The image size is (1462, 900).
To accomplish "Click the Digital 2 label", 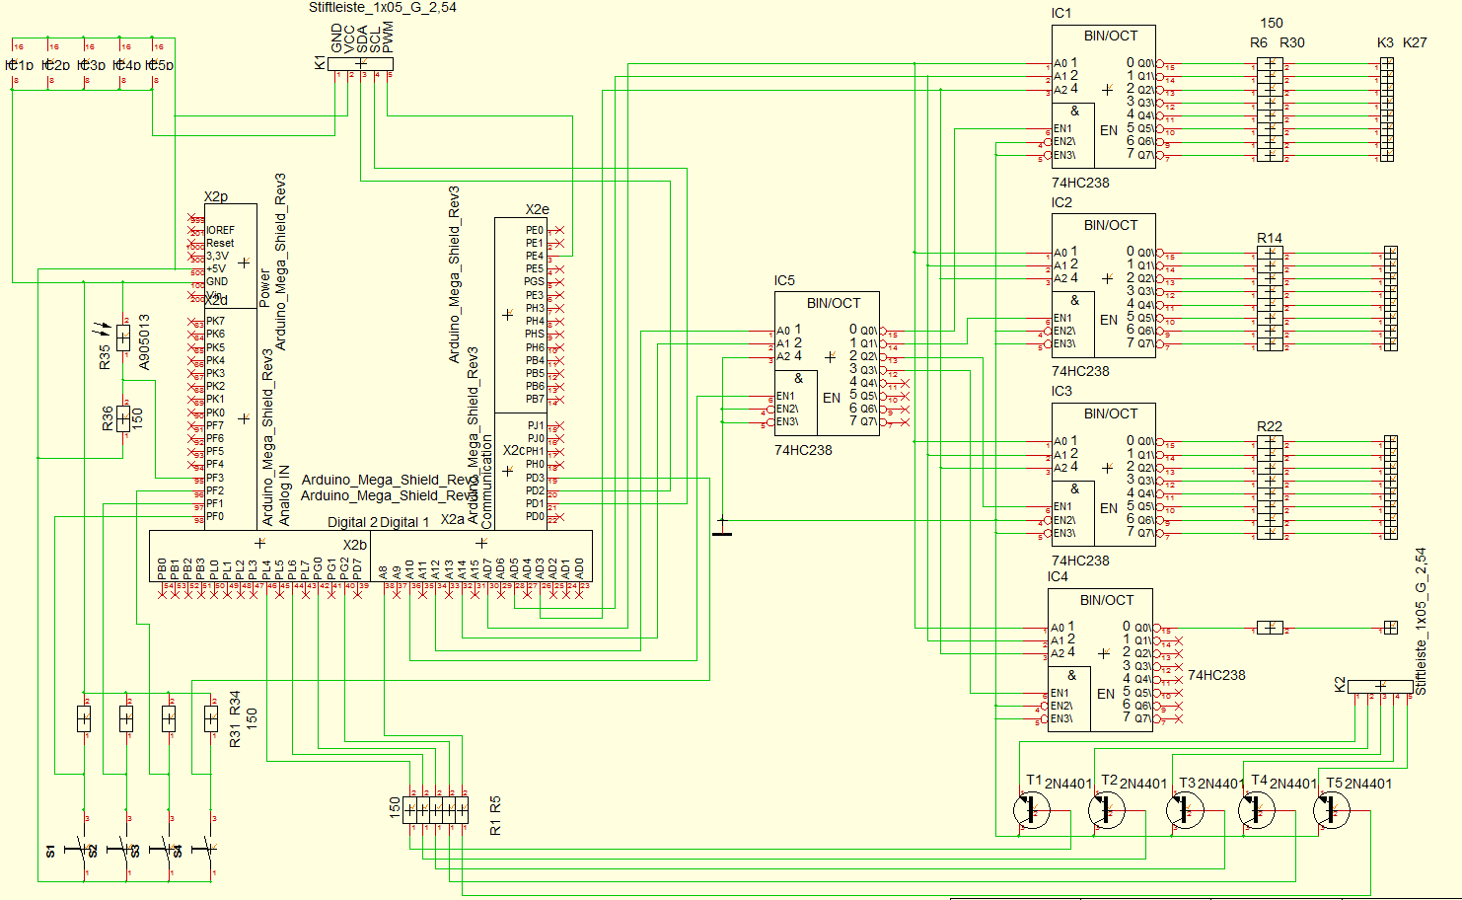I will tap(352, 522).
